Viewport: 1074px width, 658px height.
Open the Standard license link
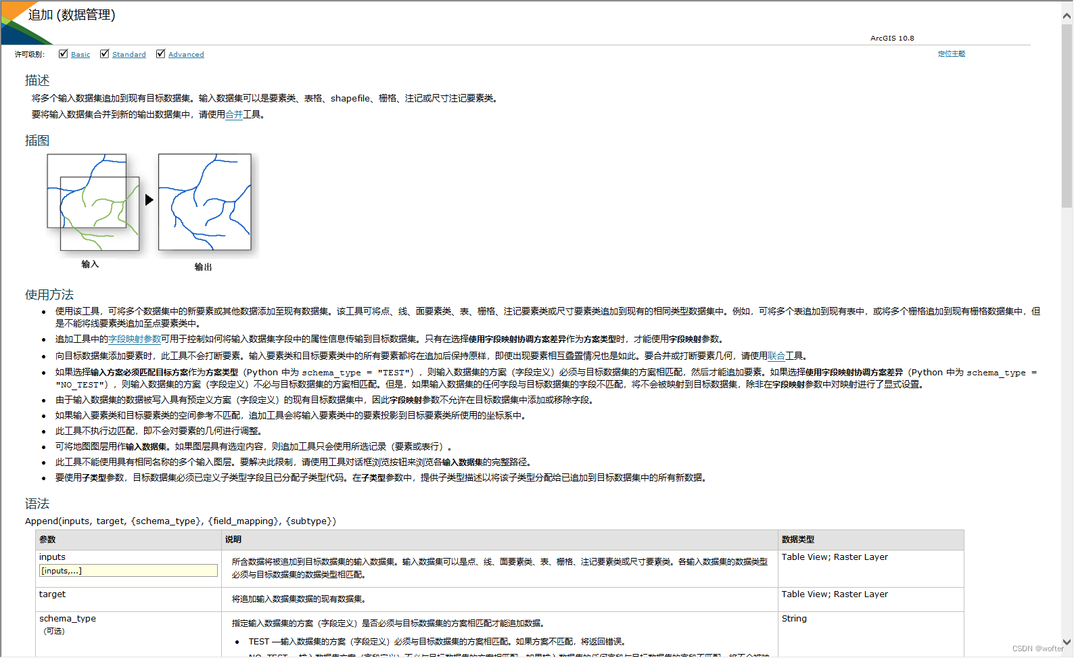(129, 55)
